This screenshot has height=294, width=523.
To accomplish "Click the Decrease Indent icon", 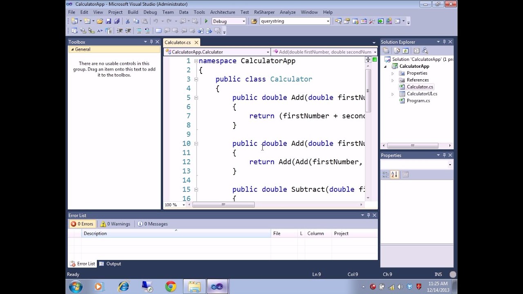I will pyautogui.click(x=119, y=31).
